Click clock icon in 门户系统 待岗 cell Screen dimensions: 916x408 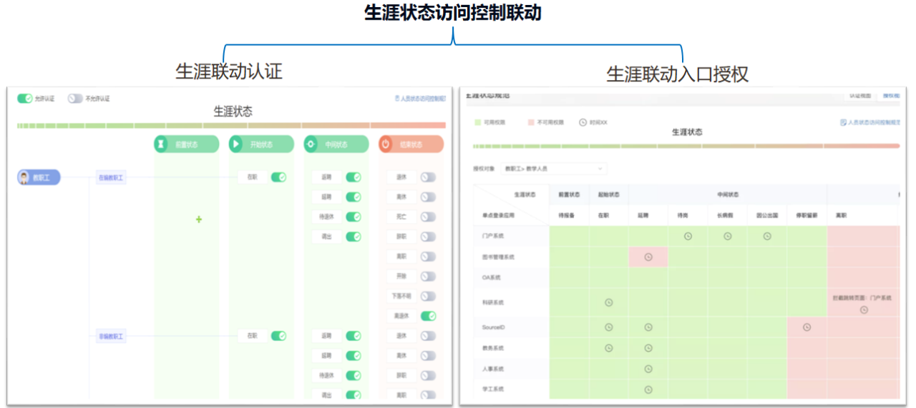[688, 236]
